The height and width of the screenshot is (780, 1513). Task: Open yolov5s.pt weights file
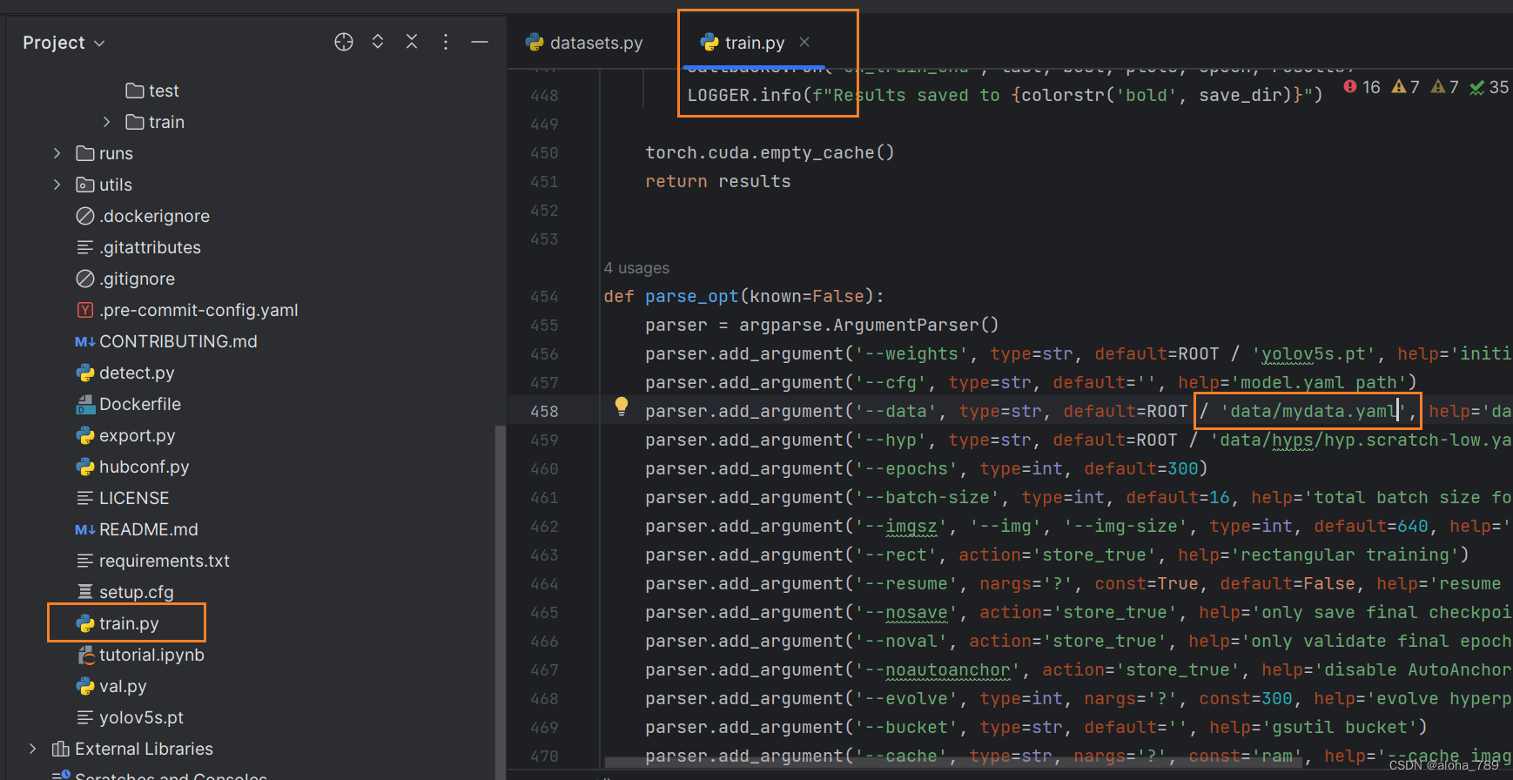(130, 717)
